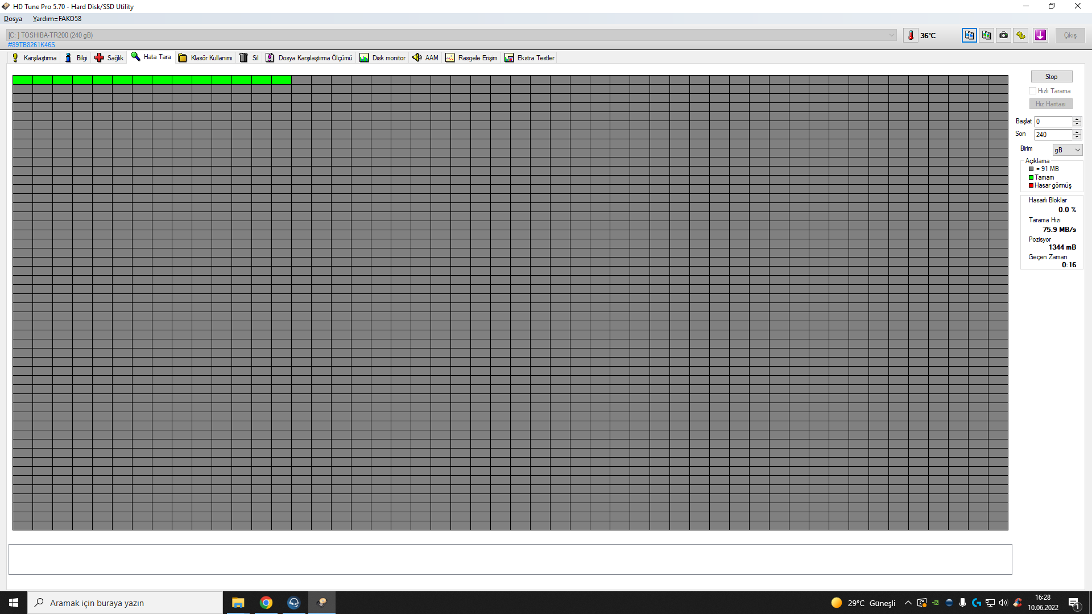
Task: Decrease the Başlat value with down arrow
Action: point(1077,124)
